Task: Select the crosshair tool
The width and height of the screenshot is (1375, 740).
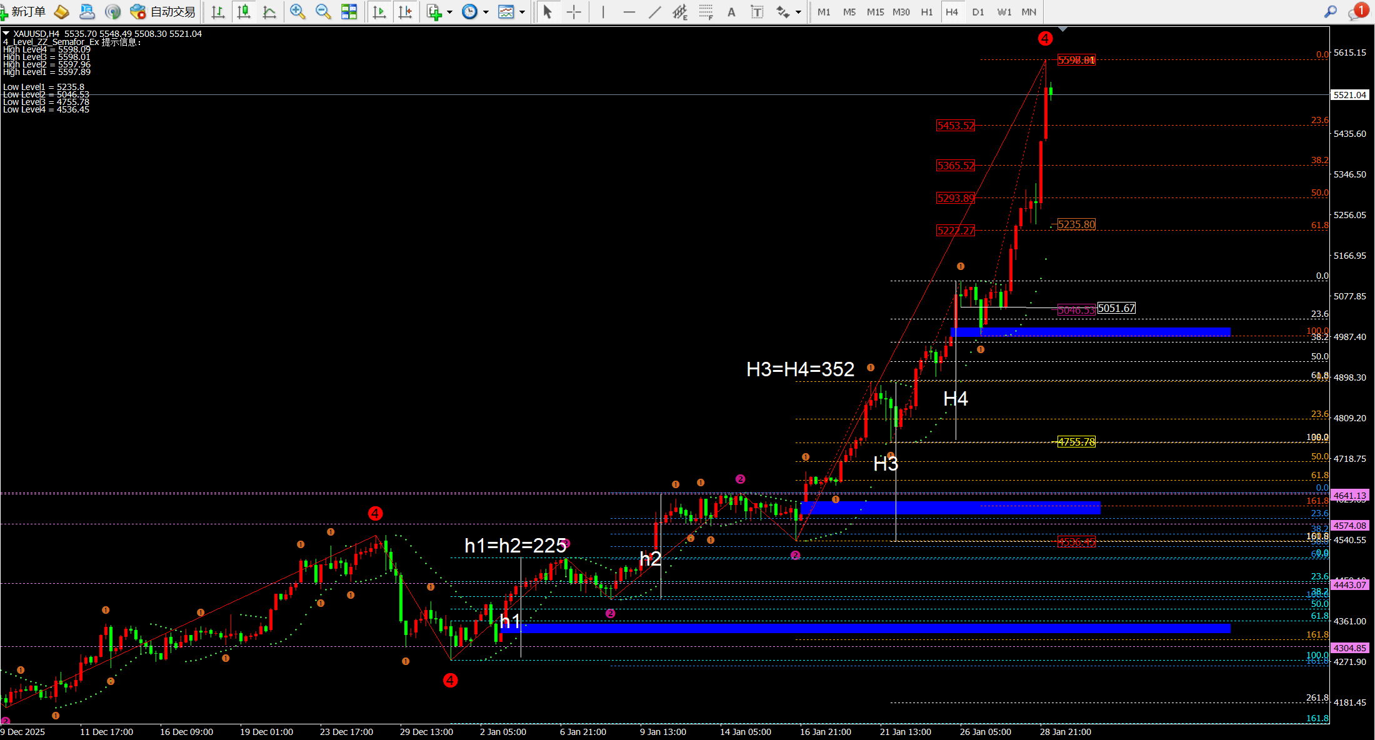Action: pos(574,12)
